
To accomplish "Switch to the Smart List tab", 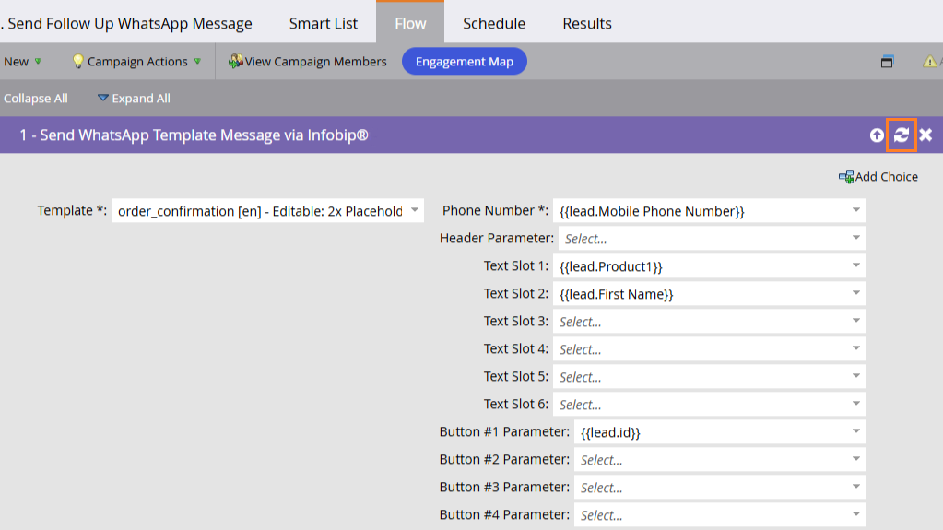I will click(323, 23).
